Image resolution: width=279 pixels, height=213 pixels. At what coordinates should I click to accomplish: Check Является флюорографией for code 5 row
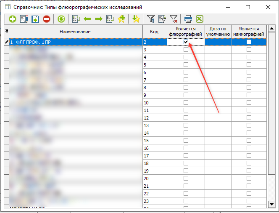pos(186,65)
